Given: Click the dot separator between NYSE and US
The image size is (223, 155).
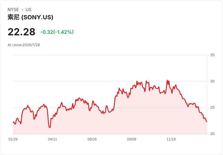Looking at the screenshot, I should [x=22, y=10].
